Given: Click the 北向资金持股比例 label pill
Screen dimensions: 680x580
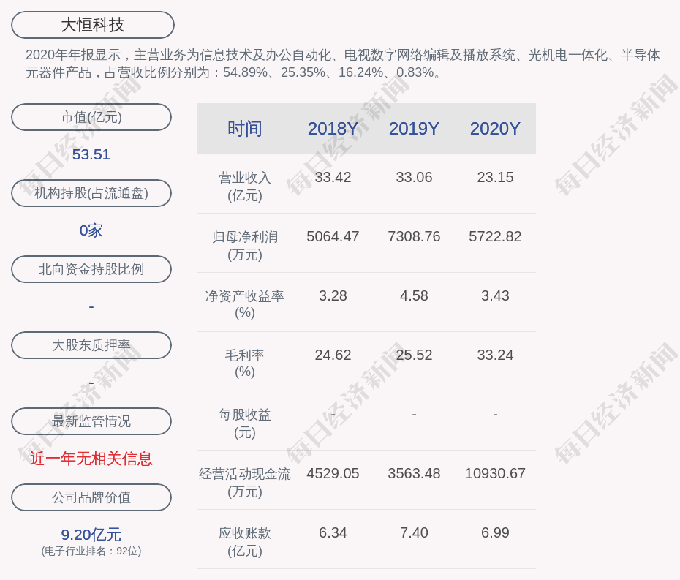Looking at the screenshot, I should tap(91, 269).
